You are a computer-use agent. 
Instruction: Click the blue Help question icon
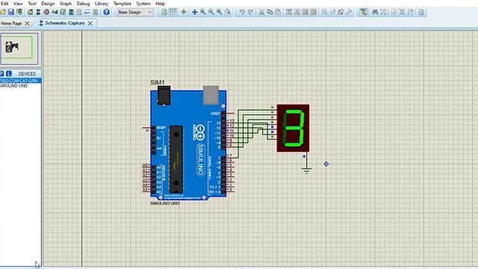coord(106,12)
